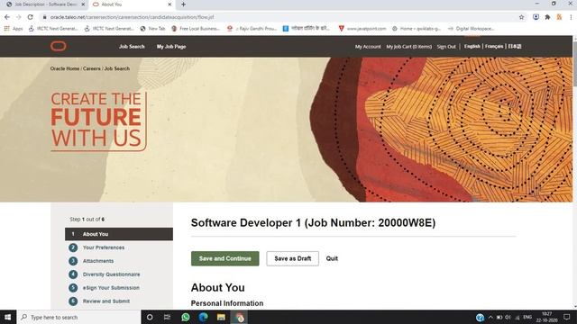577x324 pixels.
Task: Go to step 6 Review and Submit
Action: tap(99, 301)
